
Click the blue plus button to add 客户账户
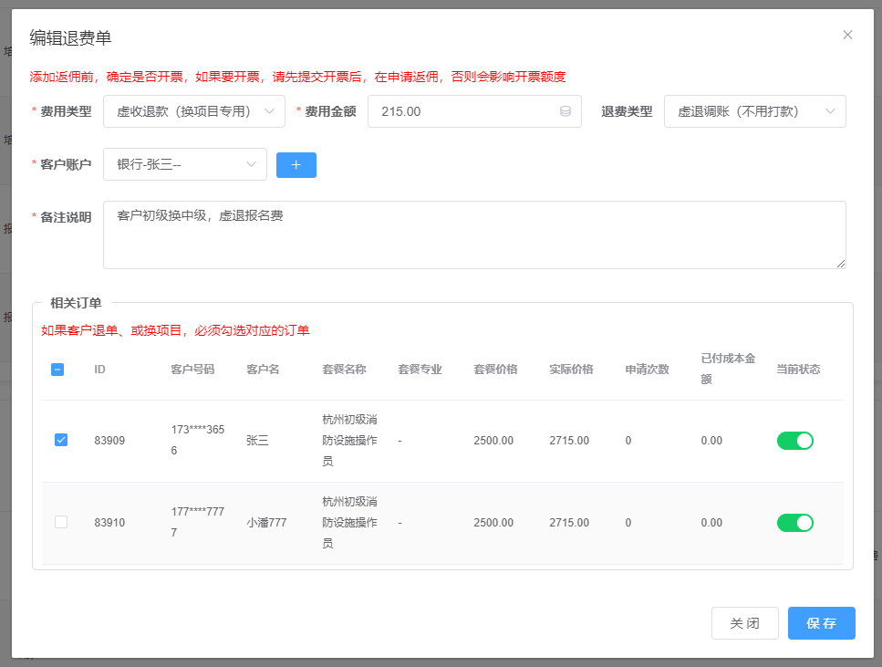click(x=296, y=165)
